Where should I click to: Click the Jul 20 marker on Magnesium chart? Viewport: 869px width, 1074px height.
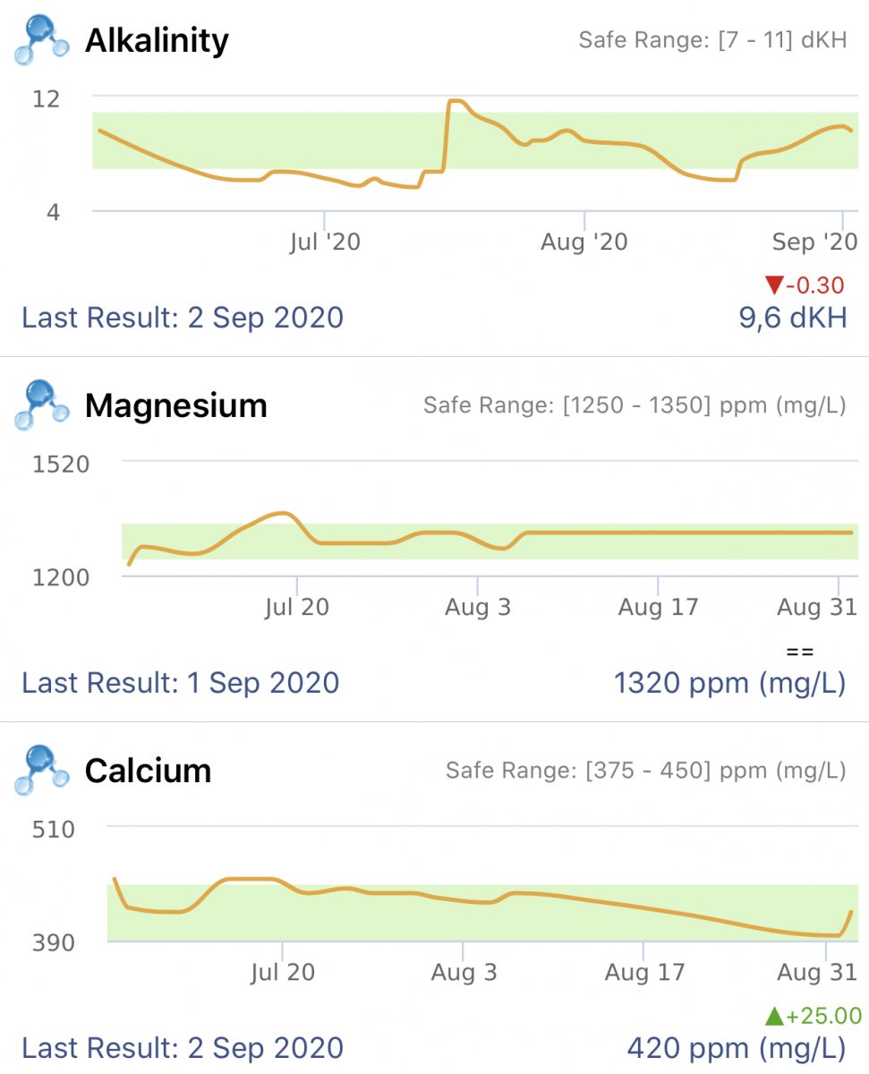[296, 607]
